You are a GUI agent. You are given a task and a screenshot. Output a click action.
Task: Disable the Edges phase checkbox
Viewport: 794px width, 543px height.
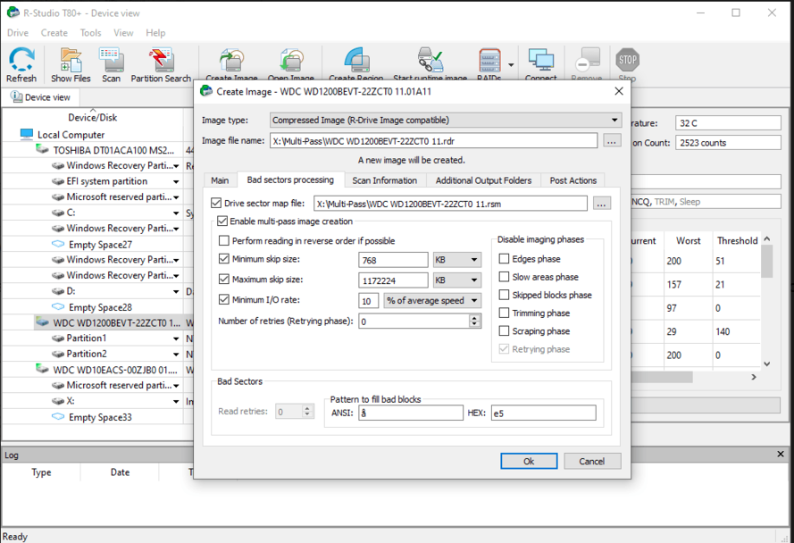click(x=505, y=259)
